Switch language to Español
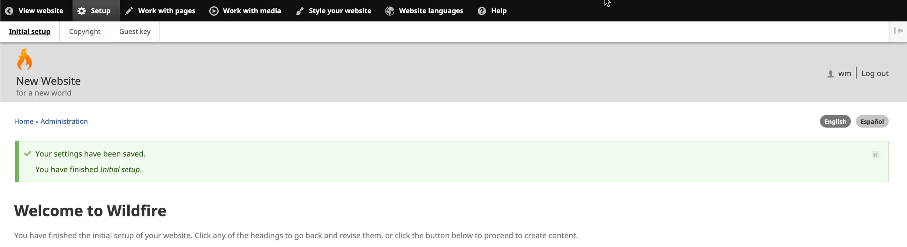Screen dimensions: 907x247 click(872, 121)
